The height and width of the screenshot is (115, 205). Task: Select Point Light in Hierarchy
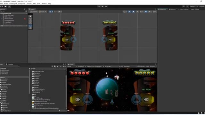(x=8, y=22)
